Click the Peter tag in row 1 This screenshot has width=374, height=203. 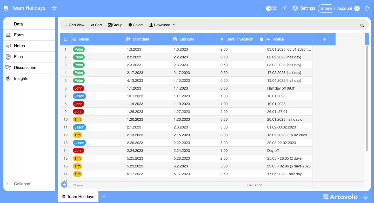[x=79, y=49]
